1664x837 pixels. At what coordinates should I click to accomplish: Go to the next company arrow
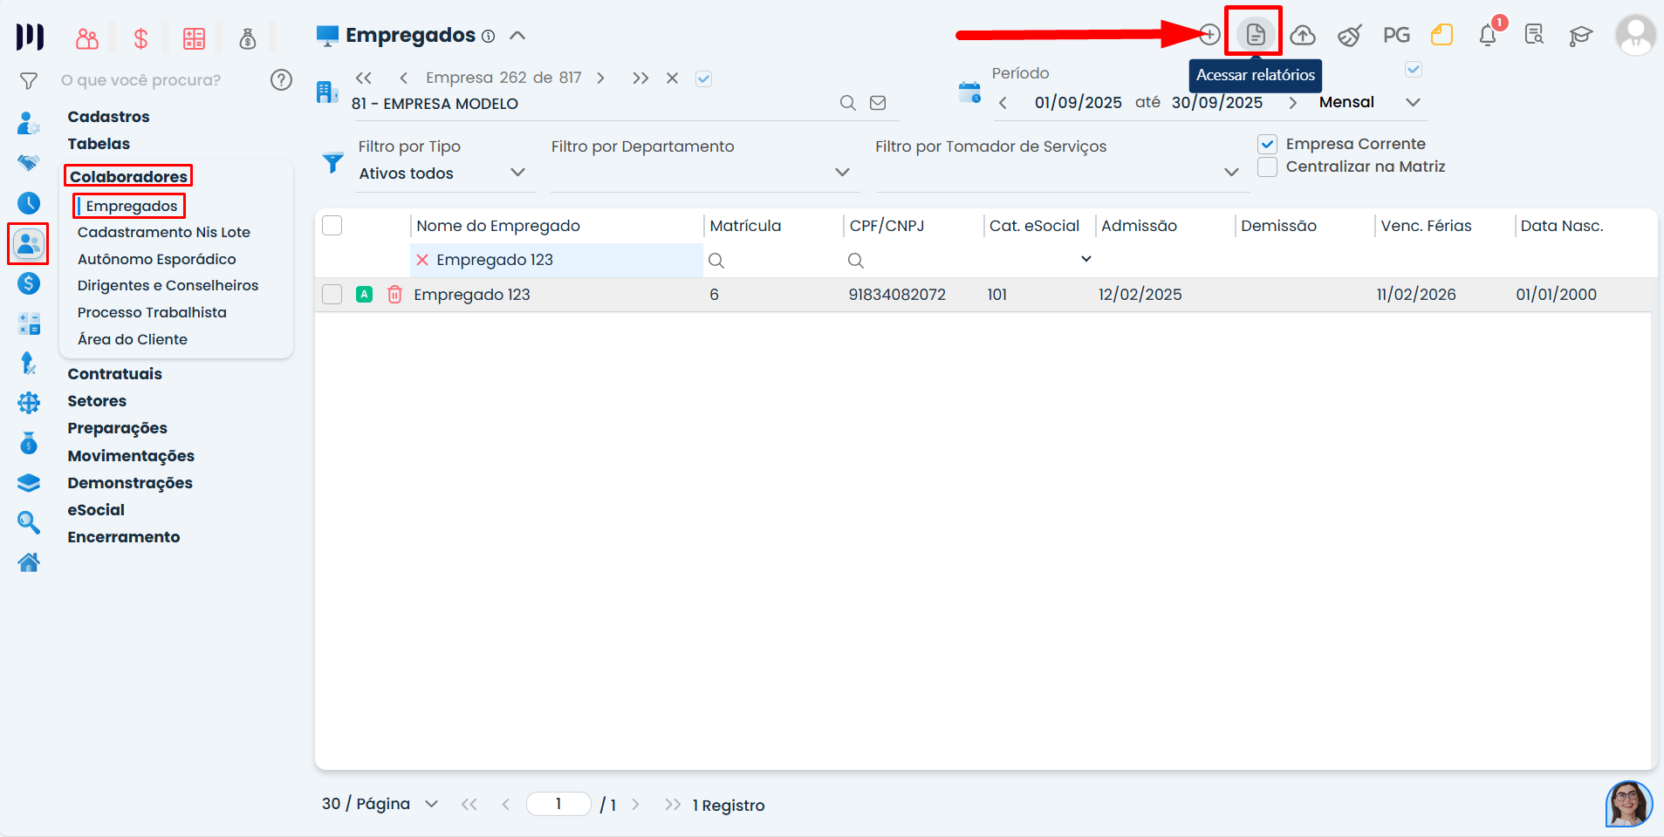coord(600,78)
